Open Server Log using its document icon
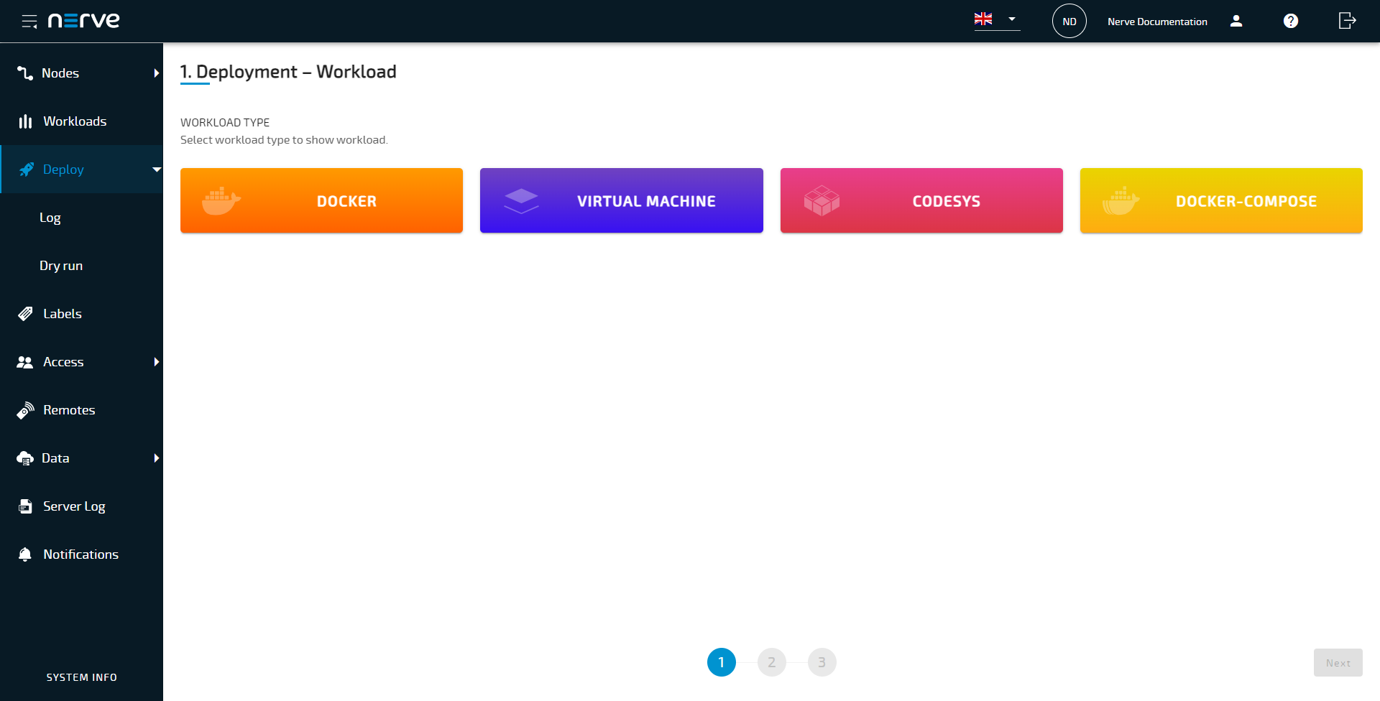The image size is (1380, 701). click(25, 506)
